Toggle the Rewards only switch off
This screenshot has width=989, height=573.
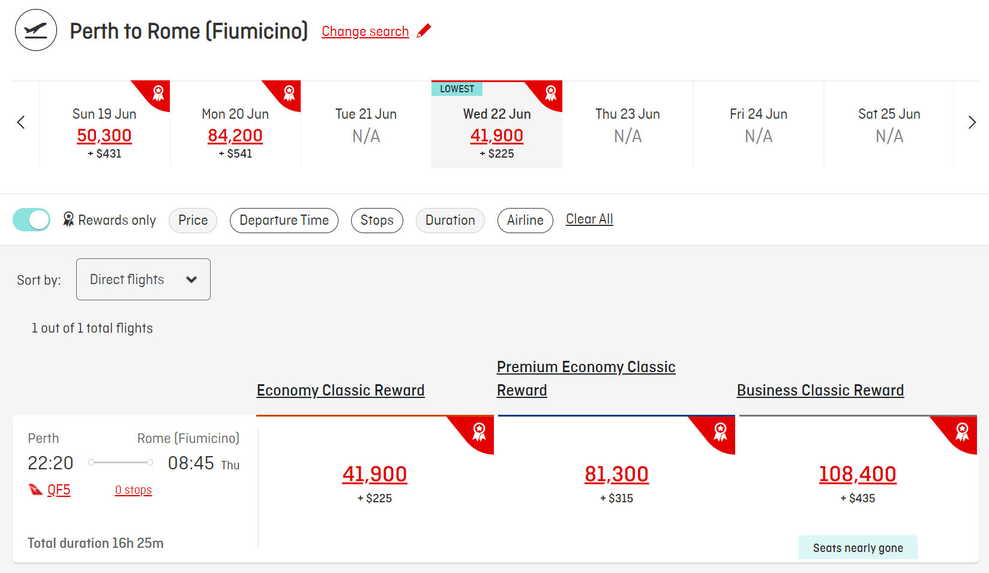[31, 220]
